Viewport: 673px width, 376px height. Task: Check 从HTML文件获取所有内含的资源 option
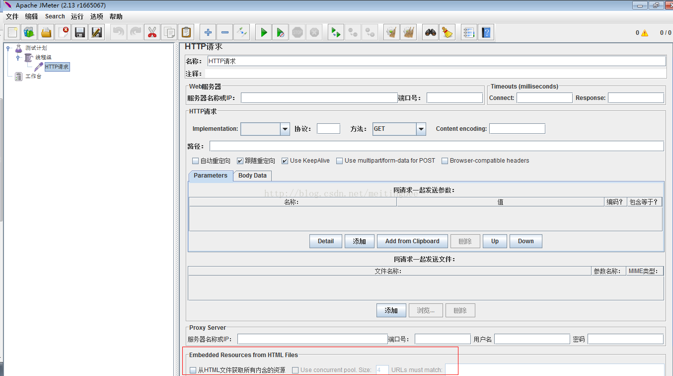click(x=193, y=370)
